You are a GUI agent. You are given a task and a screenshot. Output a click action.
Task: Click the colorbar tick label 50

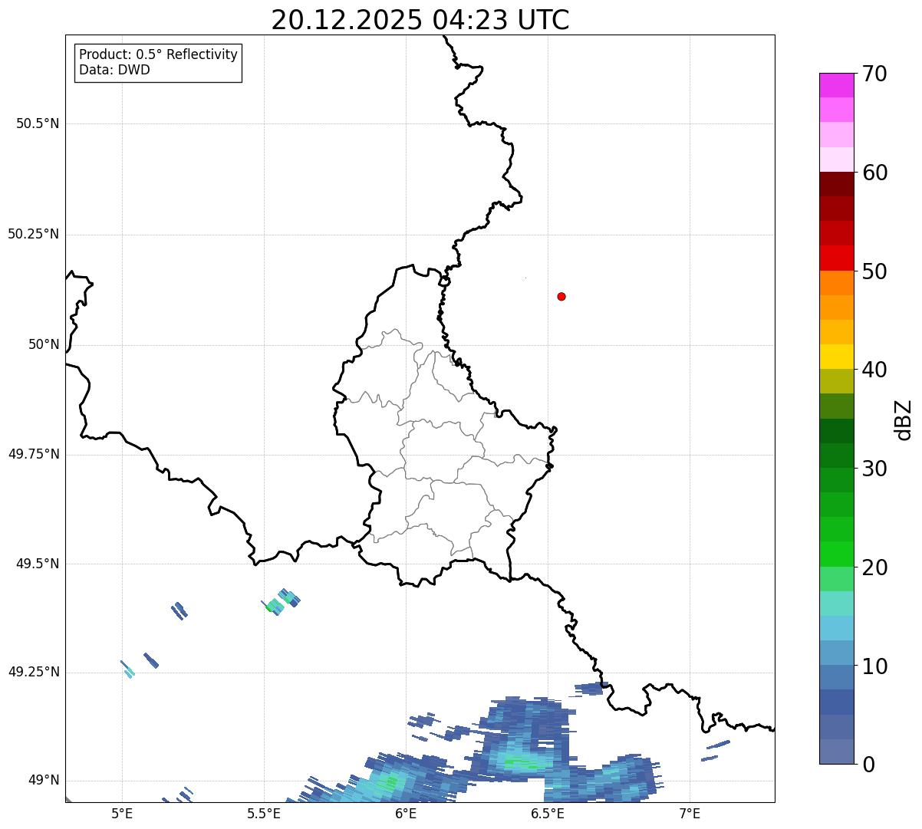874,271
